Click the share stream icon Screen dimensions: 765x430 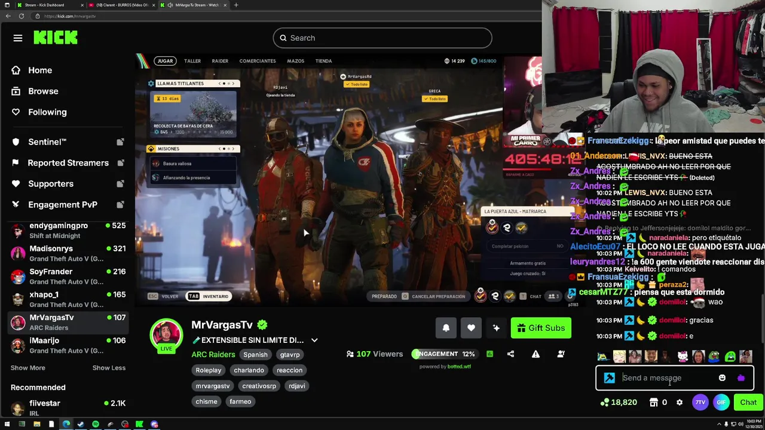510,354
